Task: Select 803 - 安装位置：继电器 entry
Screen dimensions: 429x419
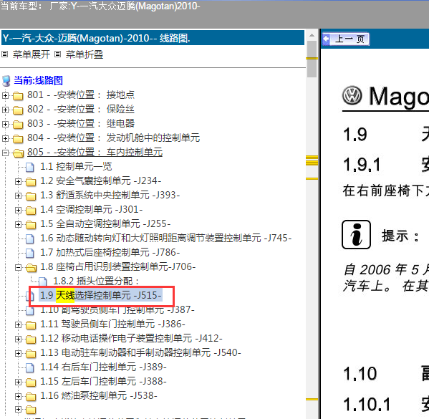Action: (81, 123)
